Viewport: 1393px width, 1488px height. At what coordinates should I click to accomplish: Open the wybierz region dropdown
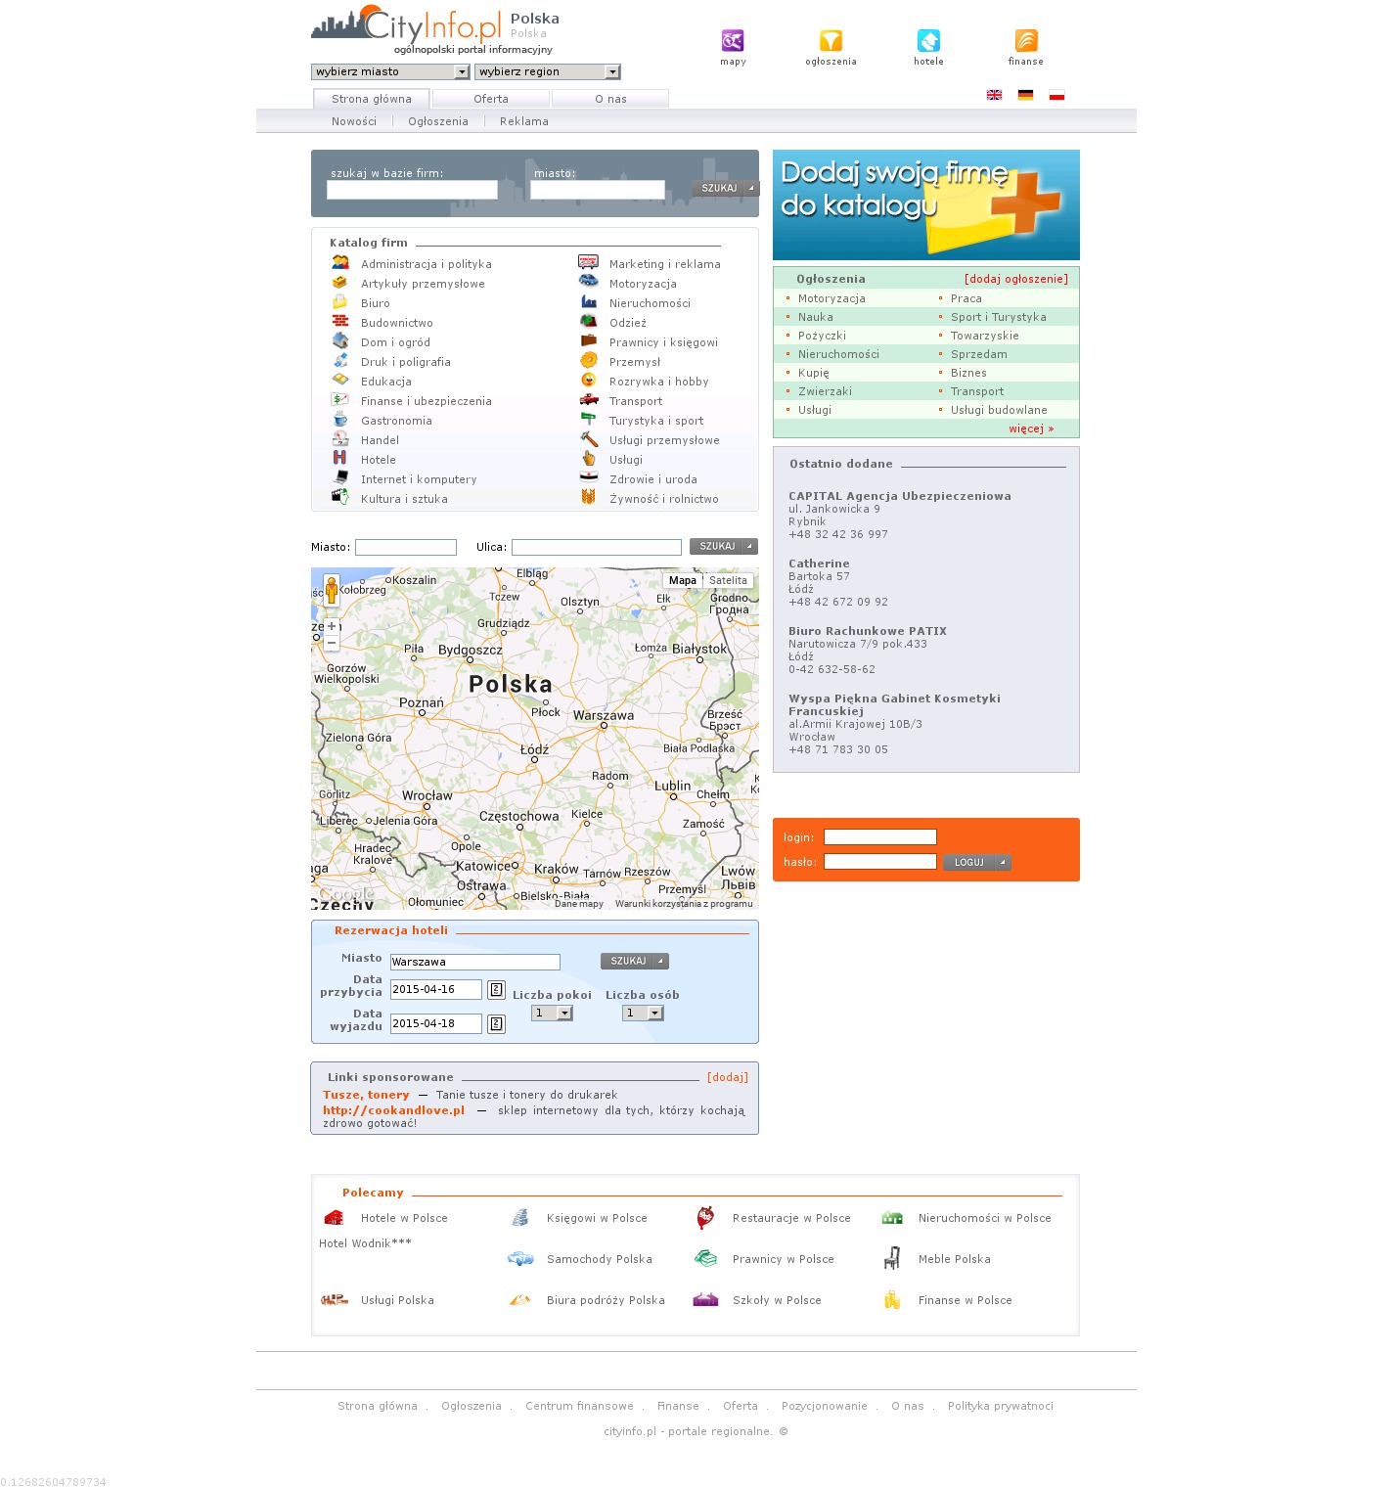tap(548, 71)
